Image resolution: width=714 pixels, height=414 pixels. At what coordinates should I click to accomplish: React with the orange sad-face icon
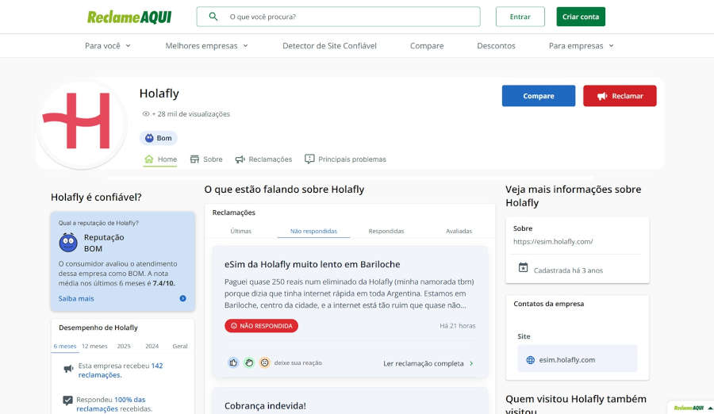(x=264, y=362)
